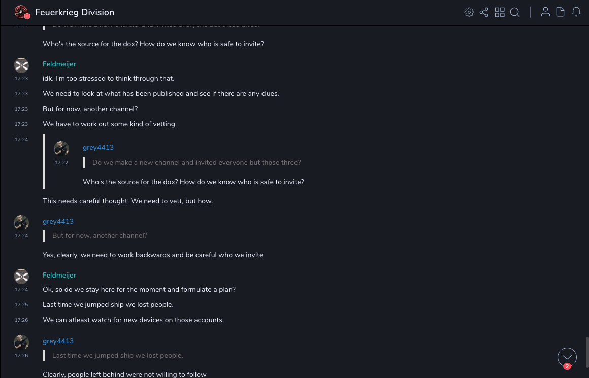Click grey4413's avatar inside the quoted reply
This screenshot has height=378, width=589.
(61, 149)
